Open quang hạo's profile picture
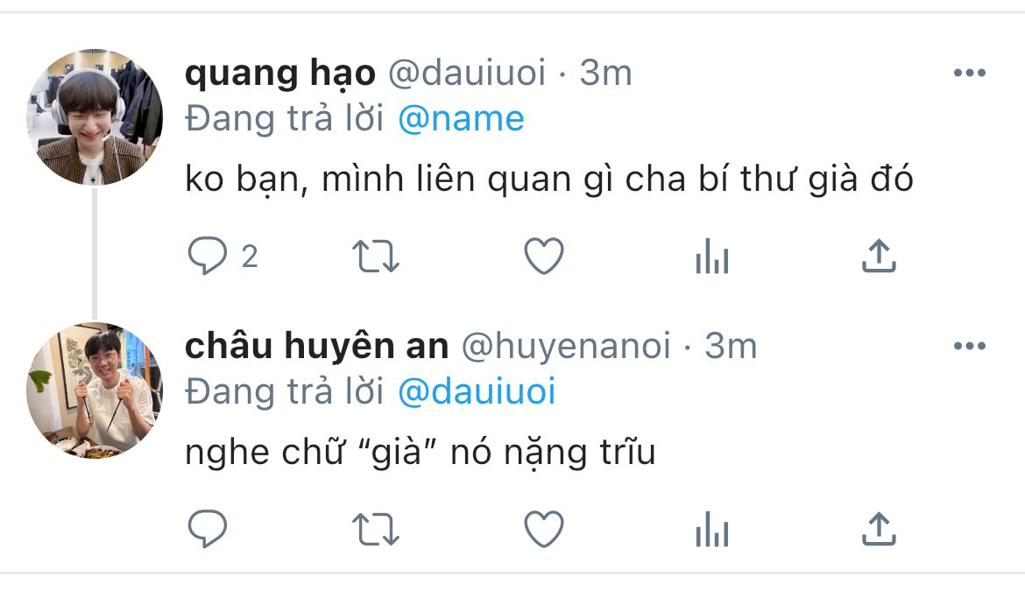 [x=94, y=117]
